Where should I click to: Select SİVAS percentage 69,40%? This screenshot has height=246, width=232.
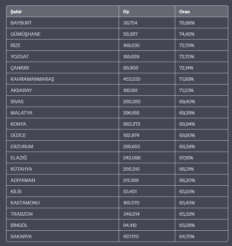pyautogui.click(x=187, y=102)
